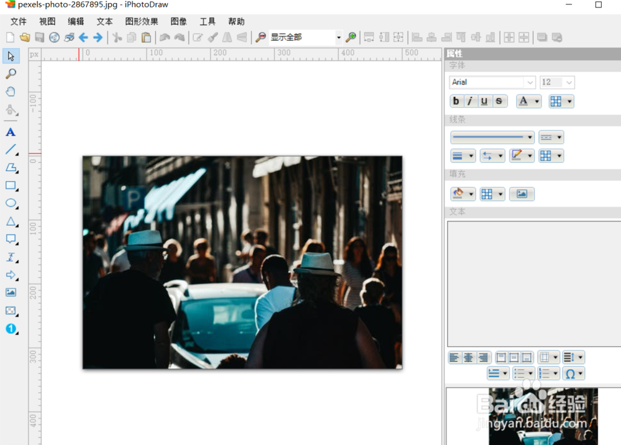This screenshot has height=445, width=621.
Task: Open the 工具 menu
Action: pos(207,21)
